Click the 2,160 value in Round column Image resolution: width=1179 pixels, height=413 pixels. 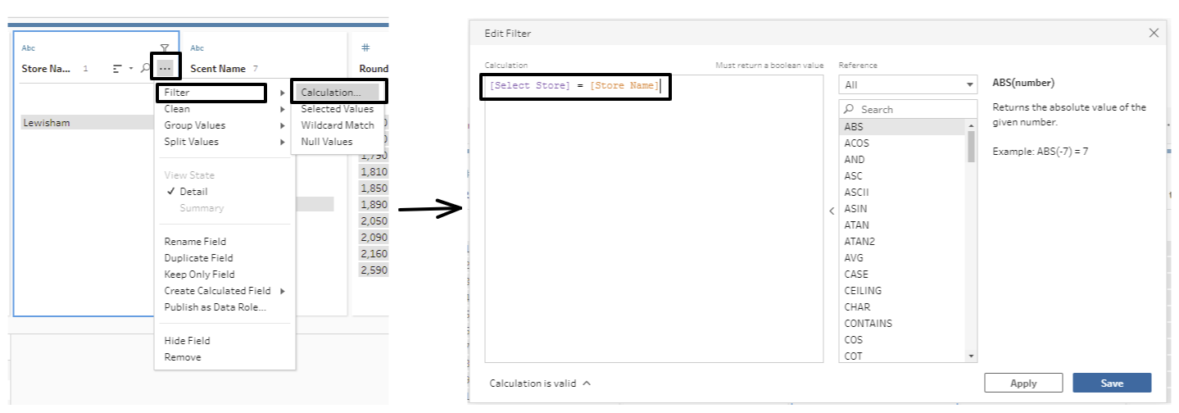[x=373, y=253]
